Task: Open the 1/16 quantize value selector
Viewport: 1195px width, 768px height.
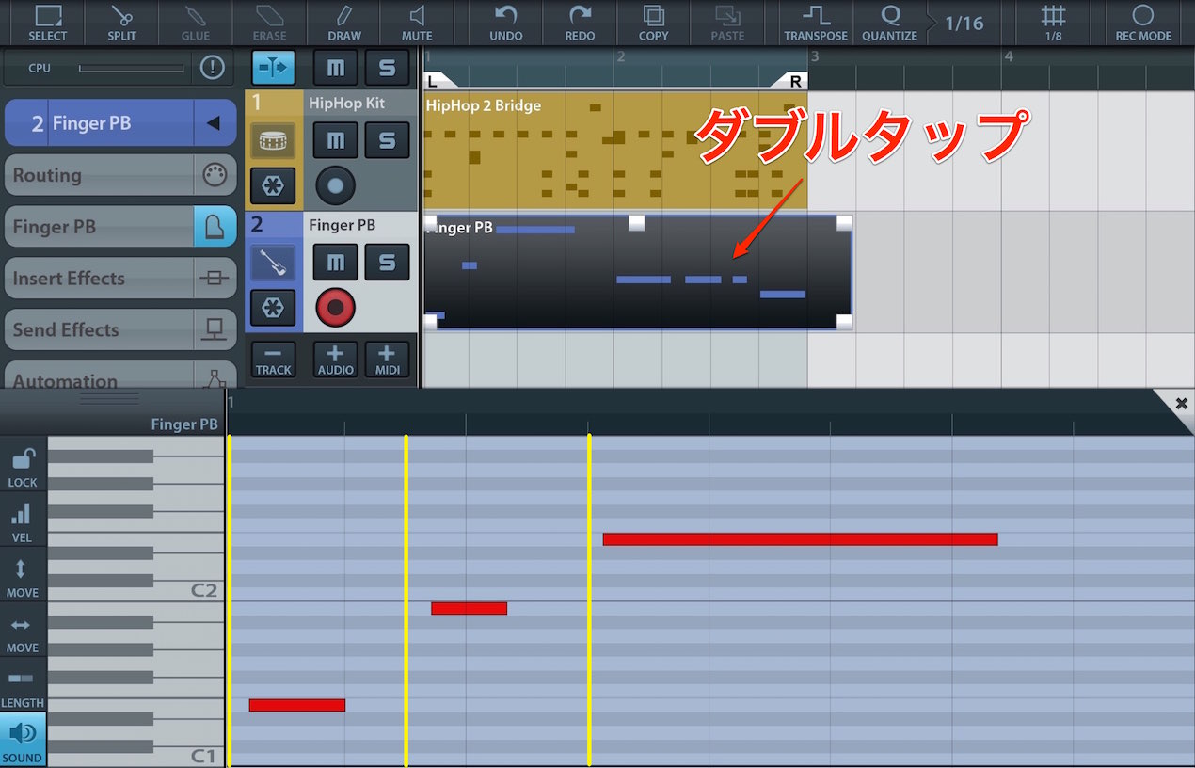Action: point(964,23)
